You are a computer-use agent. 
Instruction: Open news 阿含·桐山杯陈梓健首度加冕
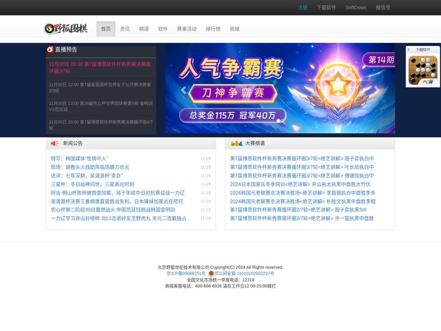pos(118,193)
